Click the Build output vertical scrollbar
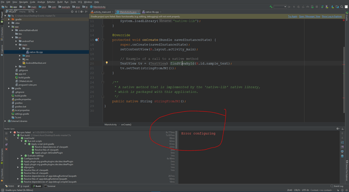The image size is (349, 192). pos(177,140)
